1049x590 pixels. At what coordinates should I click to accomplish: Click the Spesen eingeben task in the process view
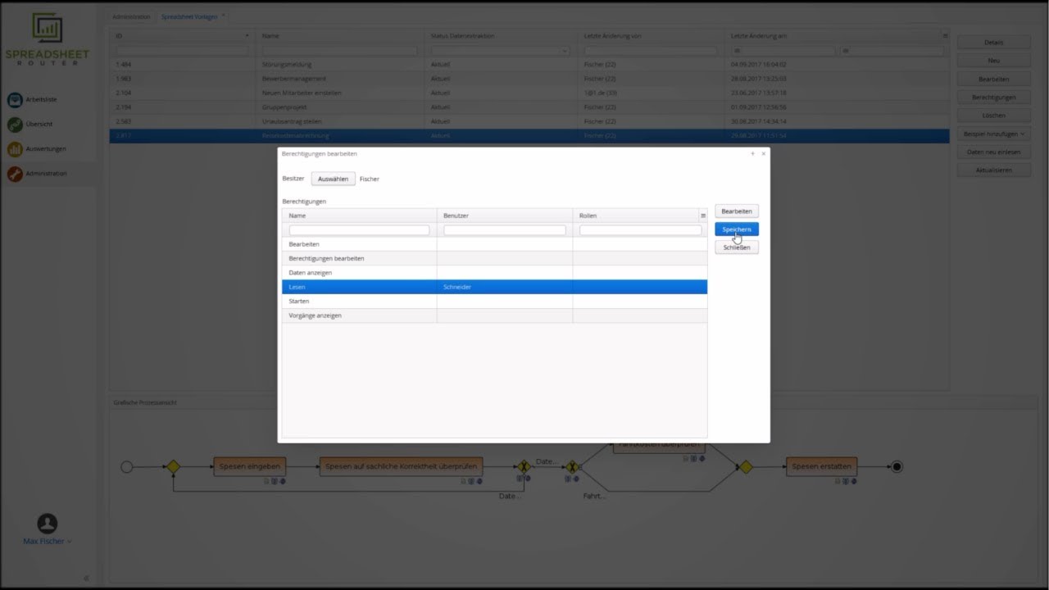point(250,466)
